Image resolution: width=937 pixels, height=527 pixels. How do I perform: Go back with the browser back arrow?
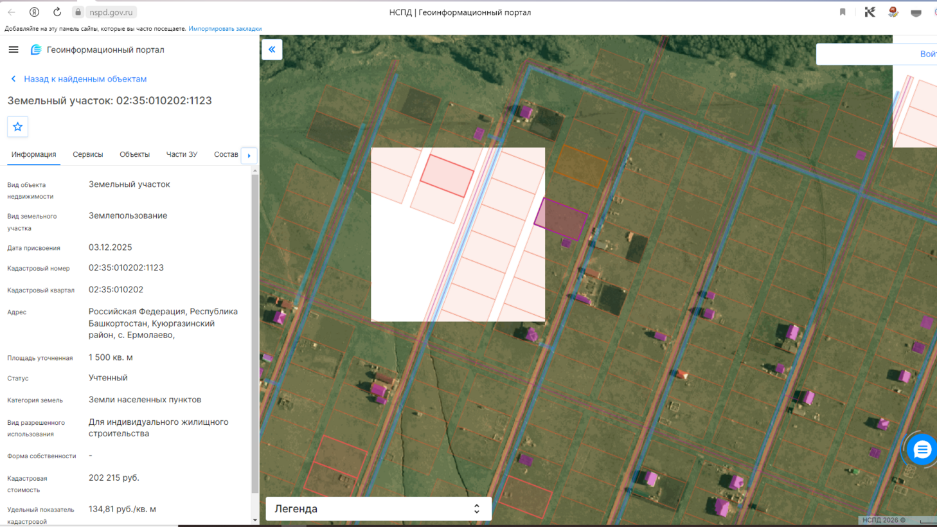[12, 12]
